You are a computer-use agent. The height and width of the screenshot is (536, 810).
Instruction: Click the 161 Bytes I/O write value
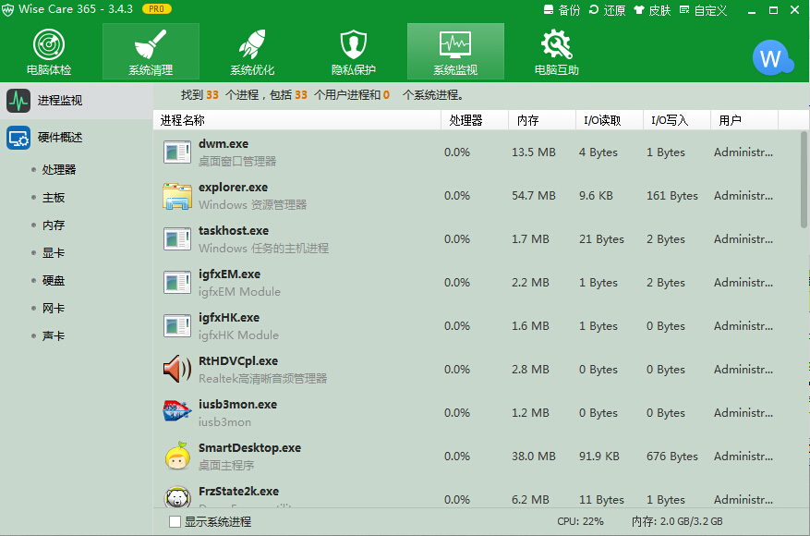click(x=672, y=195)
